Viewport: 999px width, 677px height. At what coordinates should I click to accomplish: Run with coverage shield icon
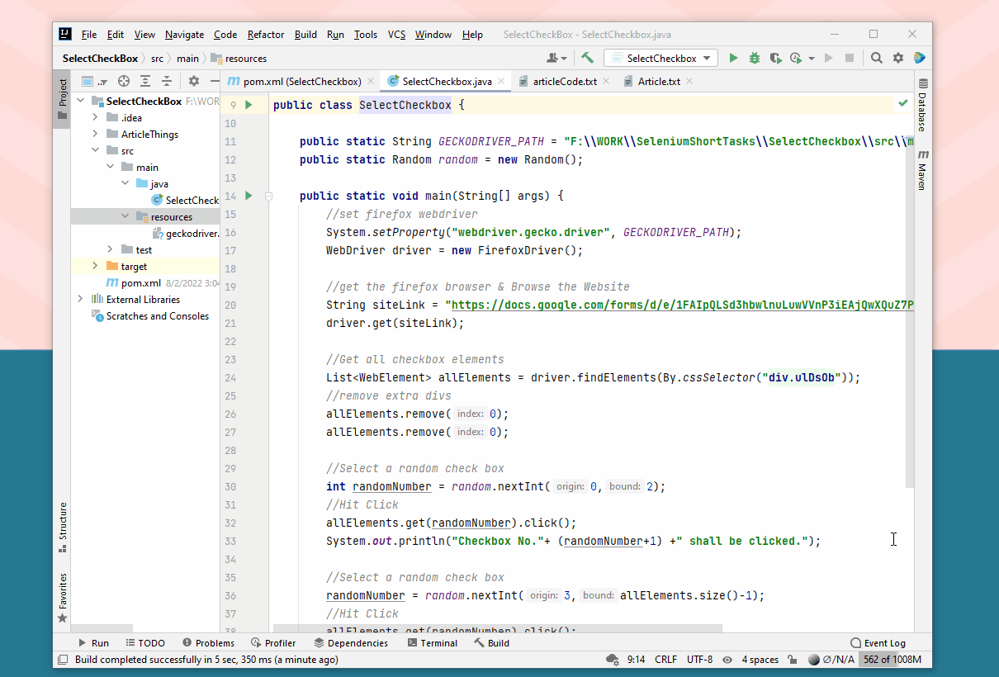coord(775,59)
